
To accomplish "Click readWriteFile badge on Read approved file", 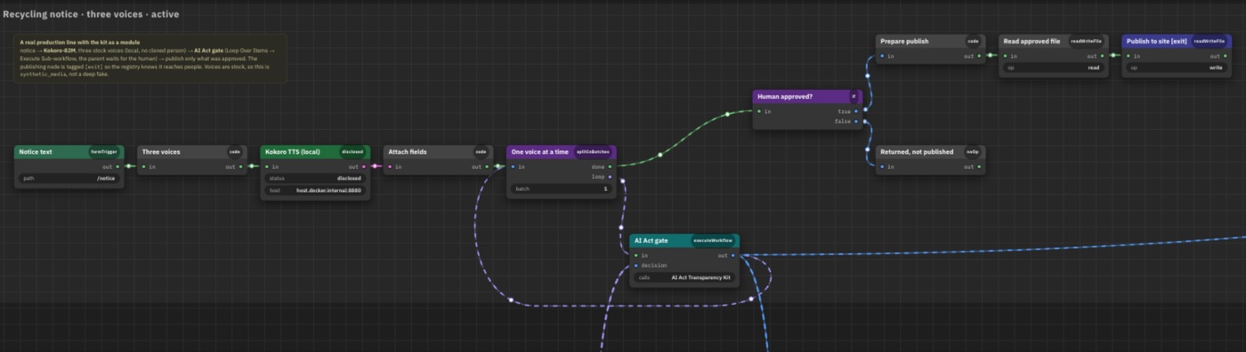I will click(1087, 41).
